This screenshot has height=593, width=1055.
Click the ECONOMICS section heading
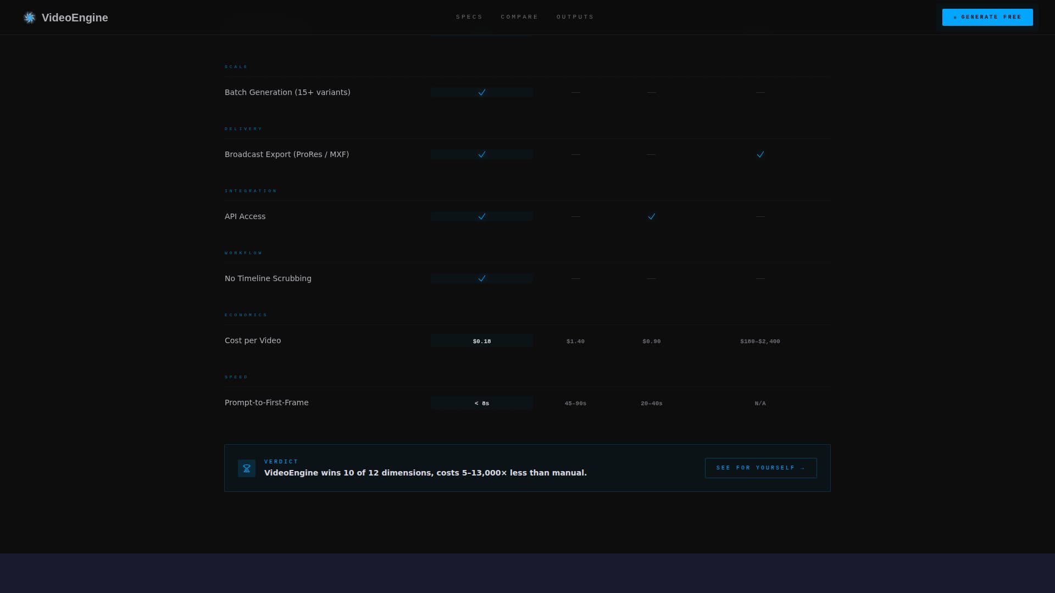[246, 315]
